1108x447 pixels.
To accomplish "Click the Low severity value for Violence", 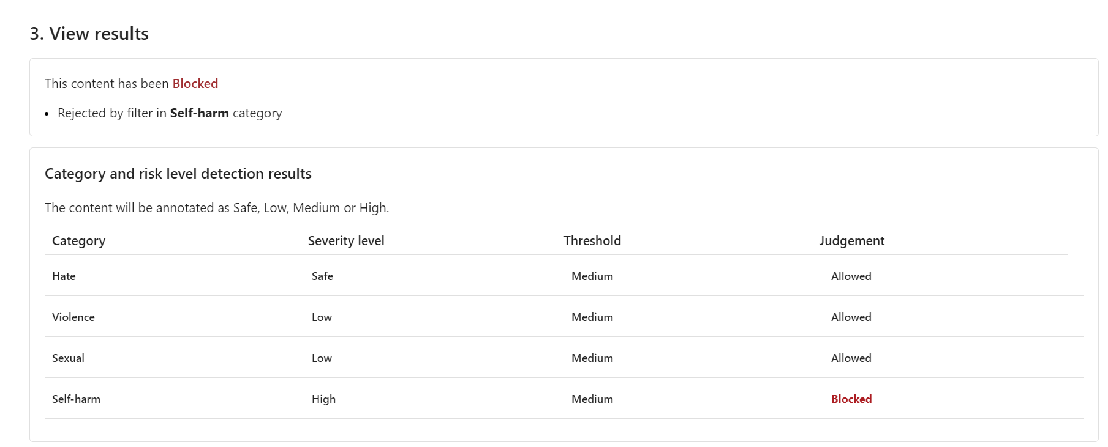I will tap(322, 317).
